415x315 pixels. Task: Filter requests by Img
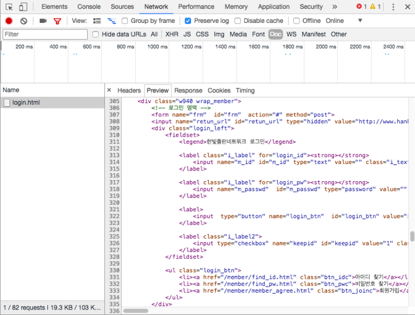pos(219,35)
